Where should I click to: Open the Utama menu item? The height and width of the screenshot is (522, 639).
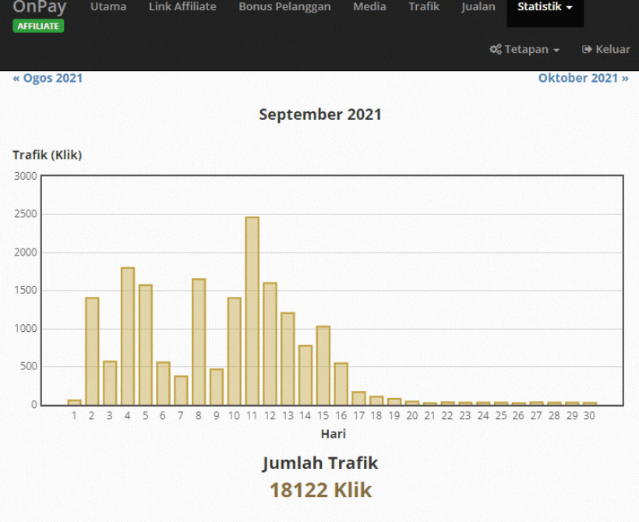click(108, 8)
